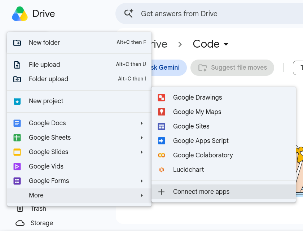Select Folder upload menu entry

[x=79, y=79]
